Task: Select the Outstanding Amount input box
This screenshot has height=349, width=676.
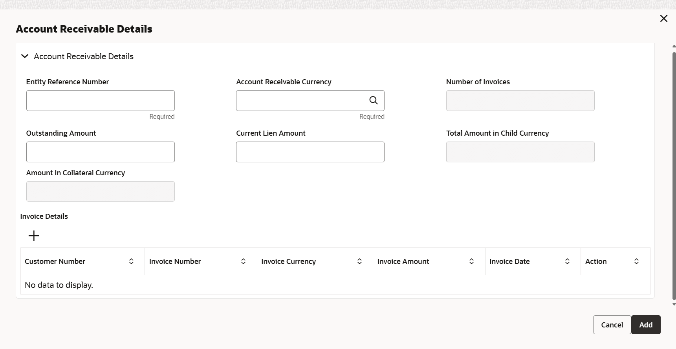Action: pos(100,152)
